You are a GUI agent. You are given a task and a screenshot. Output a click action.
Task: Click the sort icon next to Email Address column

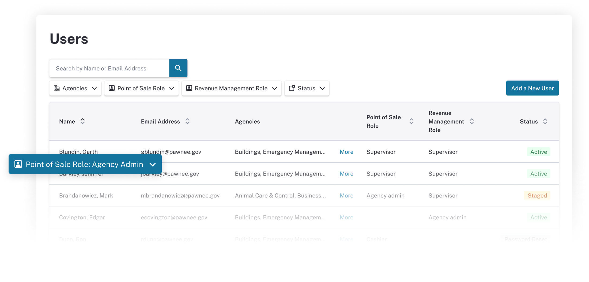187,121
